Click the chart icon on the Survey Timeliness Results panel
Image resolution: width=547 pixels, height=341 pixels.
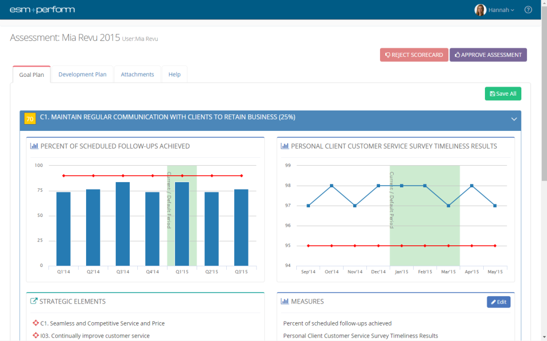pos(284,146)
